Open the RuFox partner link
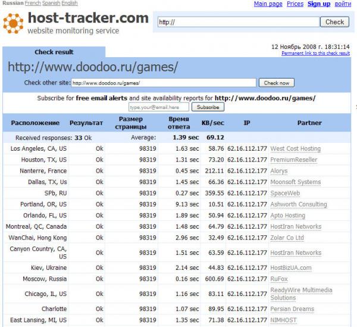Image resolution: width=357 pixels, height=327 pixels. click(279, 279)
